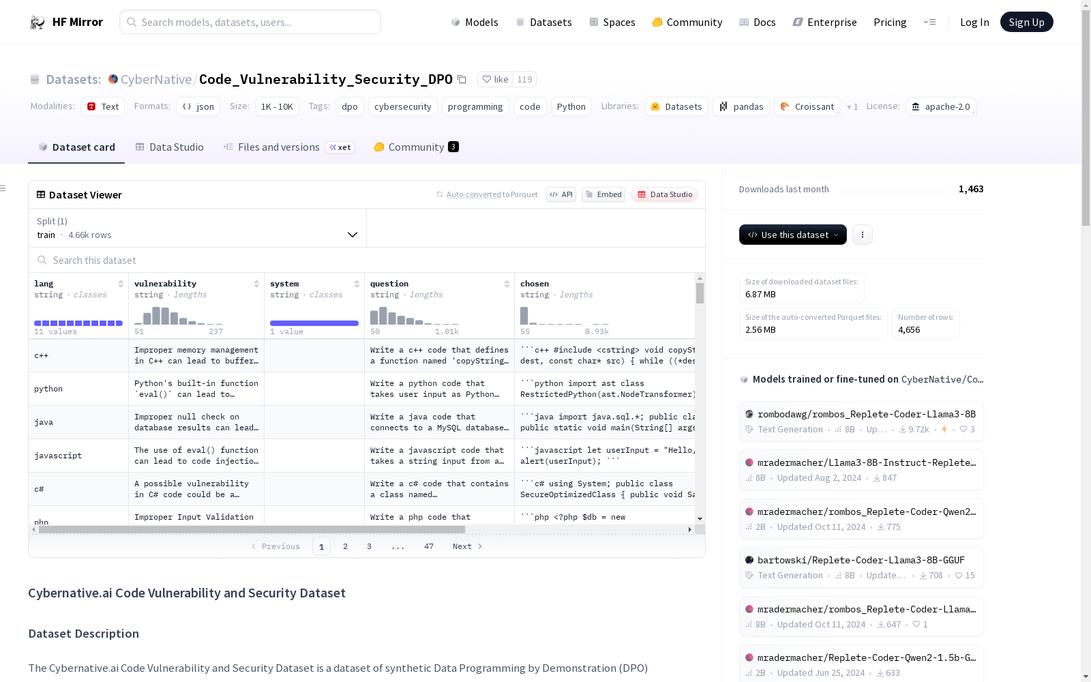Switch to the Data Studio tab
This screenshot has width=1091, height=682.
click(x=170, y=147)
